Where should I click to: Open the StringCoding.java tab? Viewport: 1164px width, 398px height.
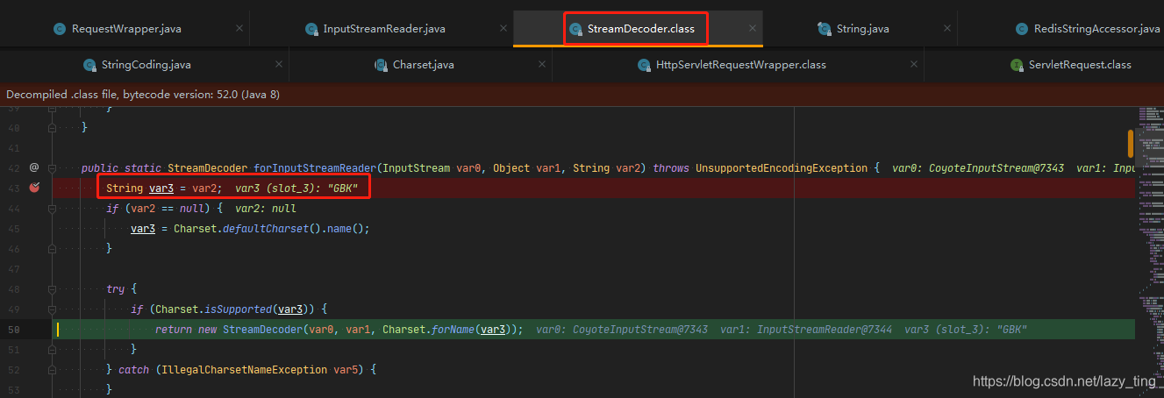(146, 65)
